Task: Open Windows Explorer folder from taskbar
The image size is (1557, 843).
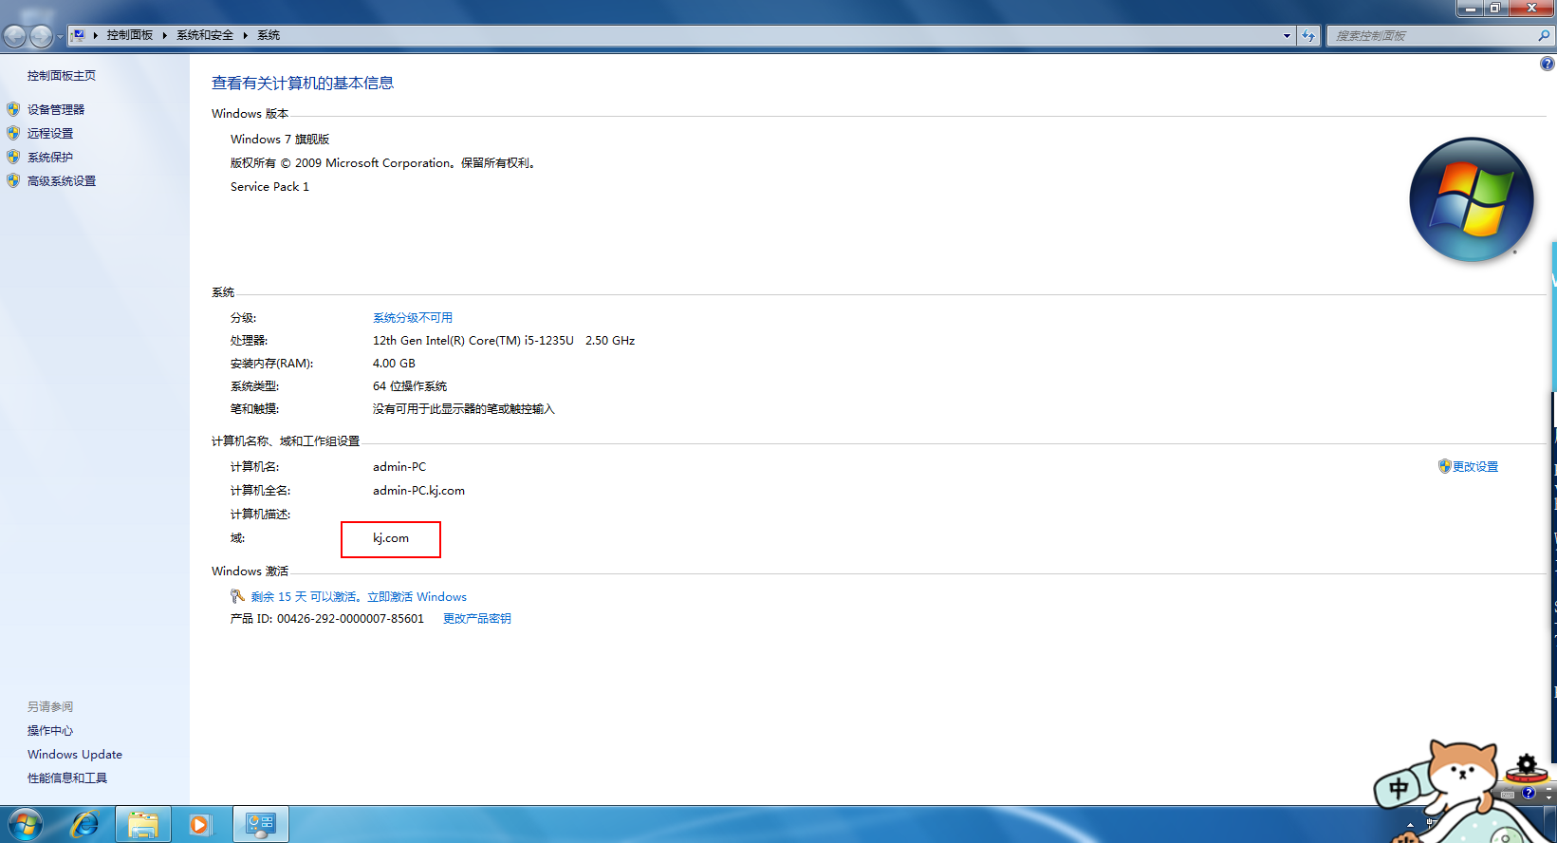Action: 143,824
